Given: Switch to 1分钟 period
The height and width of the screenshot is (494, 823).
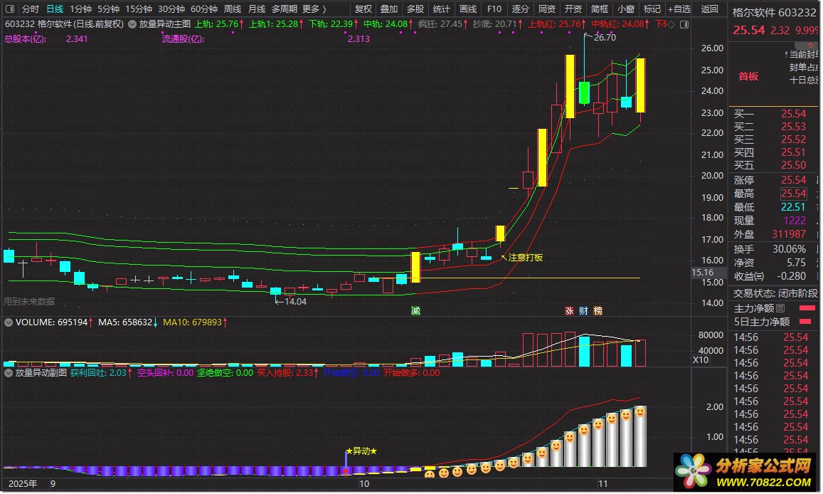Looking at the screenshot, I should coord(81,9).
